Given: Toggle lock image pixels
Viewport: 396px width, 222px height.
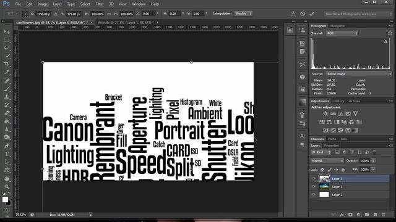Looking at the screenshot, I should [x=329, y=170].
